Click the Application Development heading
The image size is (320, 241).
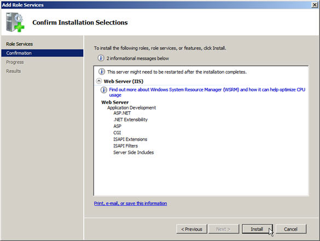(x=131, y=108)
